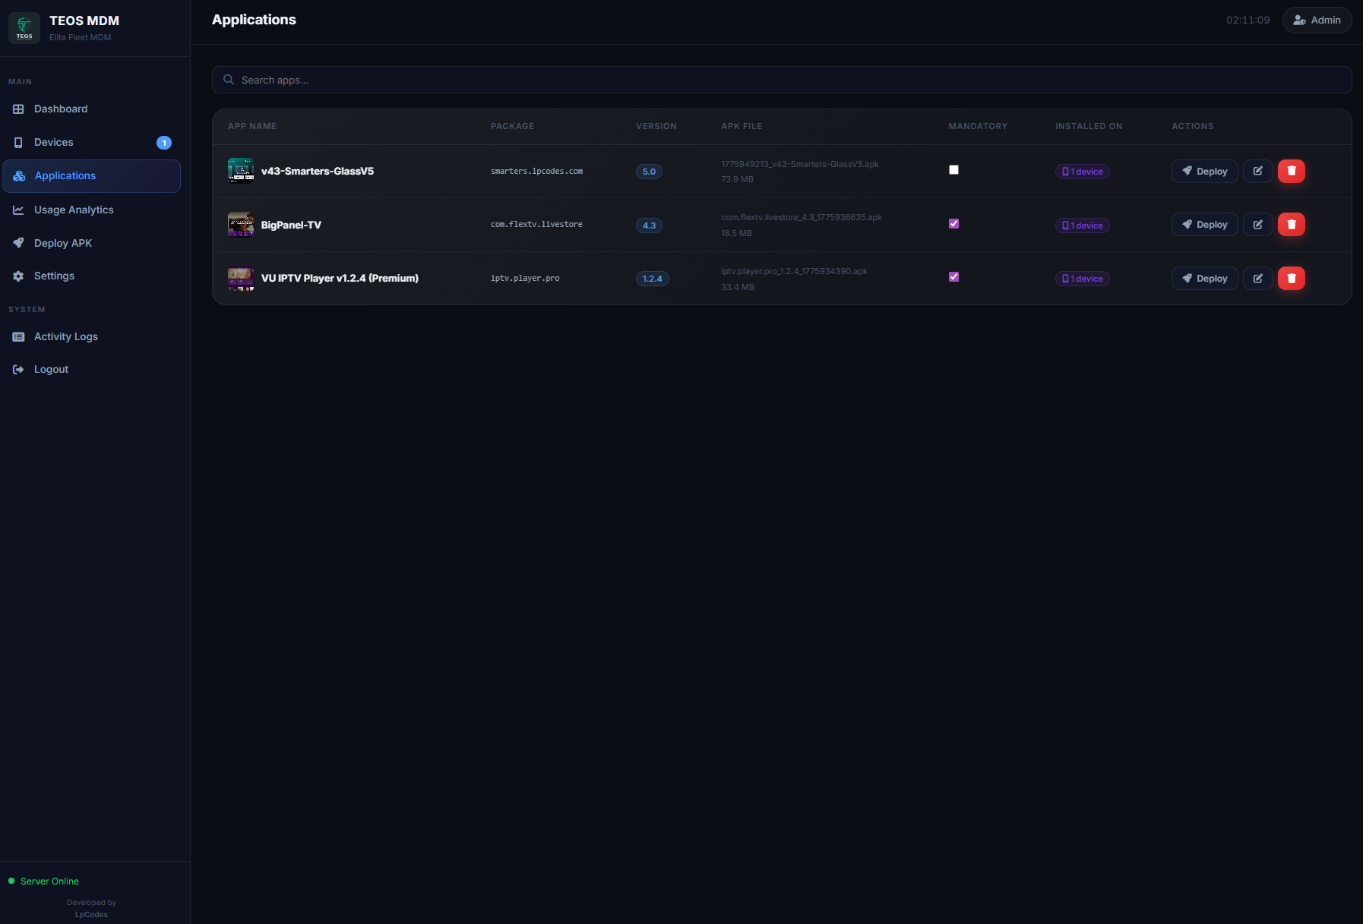
Task: Click the edit icon for BigPanel-TV
Action: 1257,225
